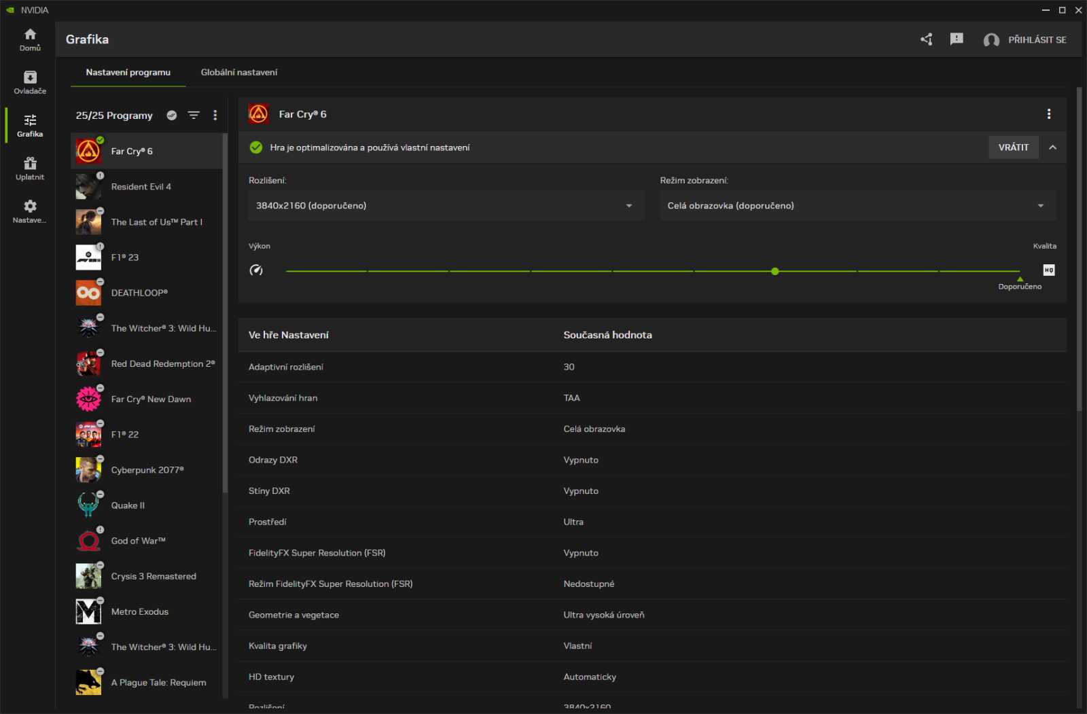Click the Stíny DXR setting row
This screenshot has width=1087, height=714.
tap(652, 491)
